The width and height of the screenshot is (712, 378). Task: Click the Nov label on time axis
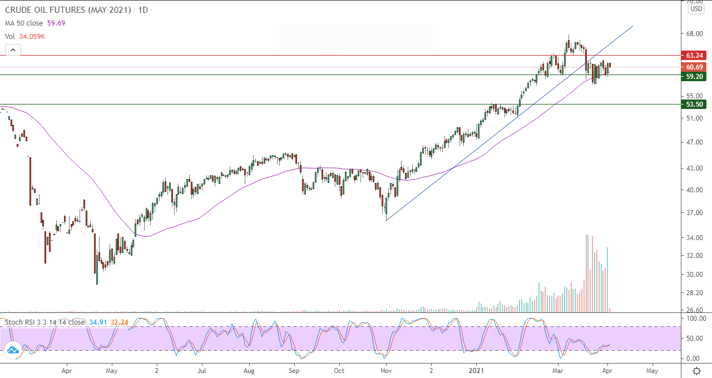click(385, 370)
